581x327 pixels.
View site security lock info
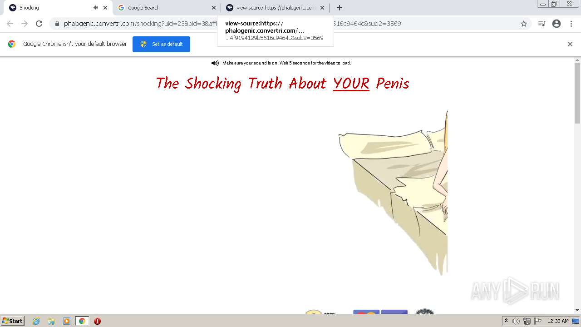click(x=57, y=24)
